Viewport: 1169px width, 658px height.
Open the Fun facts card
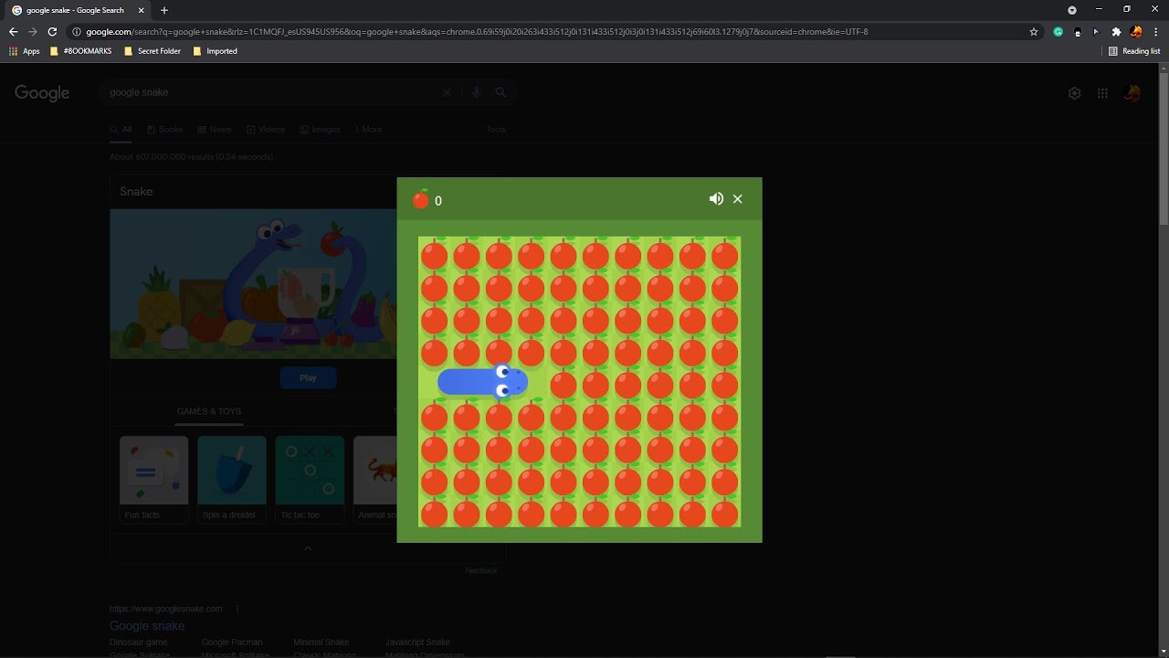(x=153, y=479)
